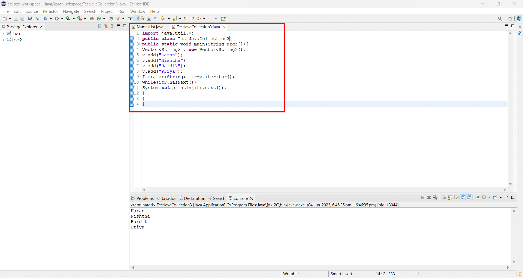Click the Search flashlight toolbar icon
The width and height of the screenshot is (523, 278).
[118, 19]
